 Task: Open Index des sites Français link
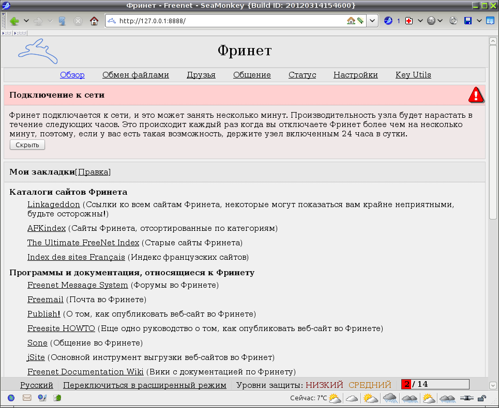tap(76, 257)
